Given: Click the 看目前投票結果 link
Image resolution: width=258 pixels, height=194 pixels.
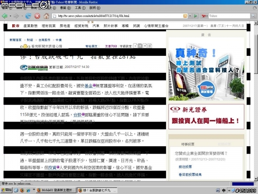Looking at the screenshot, I should [190, 175].
